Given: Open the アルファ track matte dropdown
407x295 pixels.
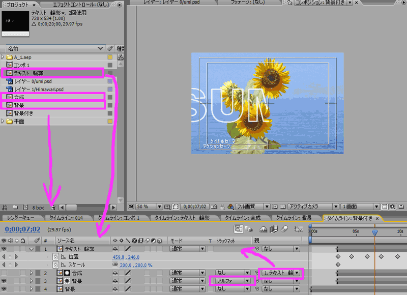Looking at the screenshot, I should point(231,280).
